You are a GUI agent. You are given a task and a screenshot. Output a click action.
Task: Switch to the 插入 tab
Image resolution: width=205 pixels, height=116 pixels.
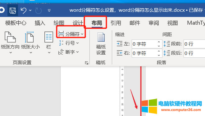(40, 23)
